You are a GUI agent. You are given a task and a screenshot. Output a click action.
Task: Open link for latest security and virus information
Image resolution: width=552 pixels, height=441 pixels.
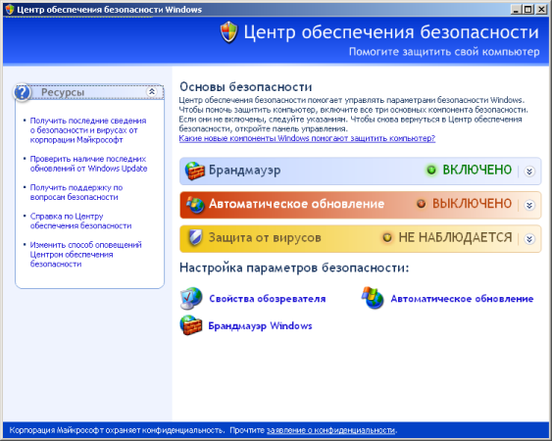point(88,130)
